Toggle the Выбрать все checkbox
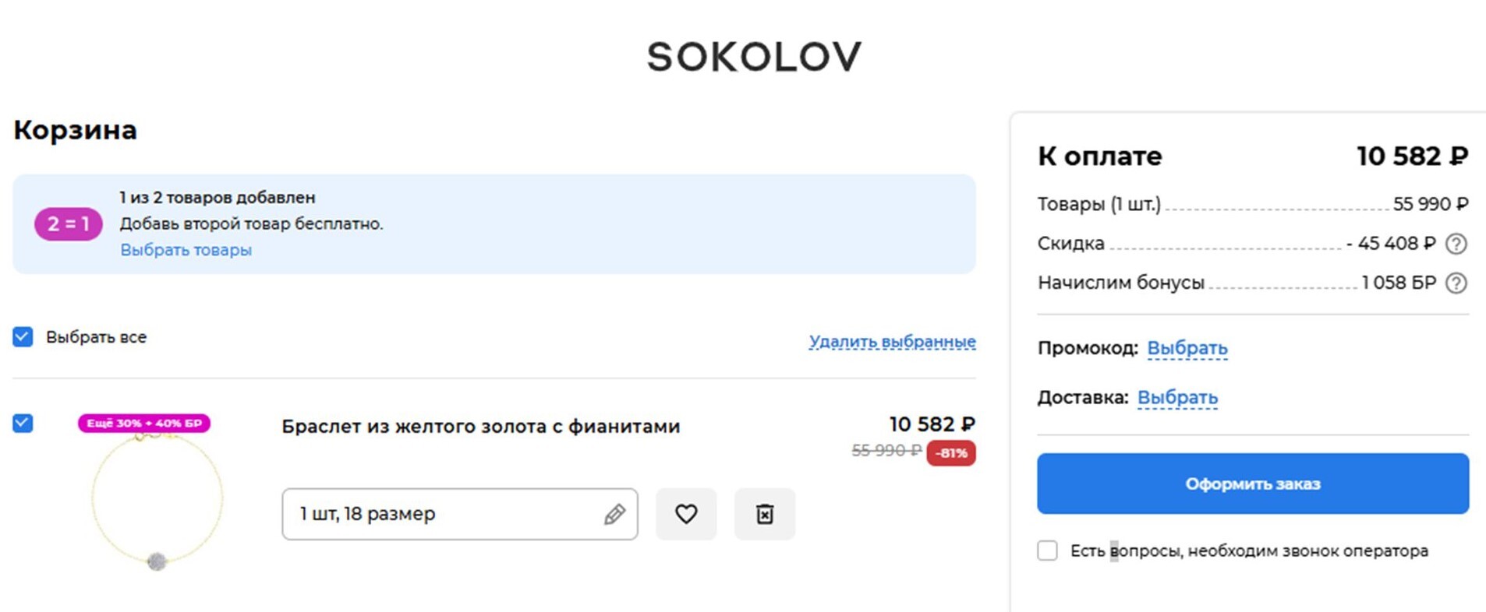Image resolution: width=1486 pixels, height=612 pixels. pos(23,337)
